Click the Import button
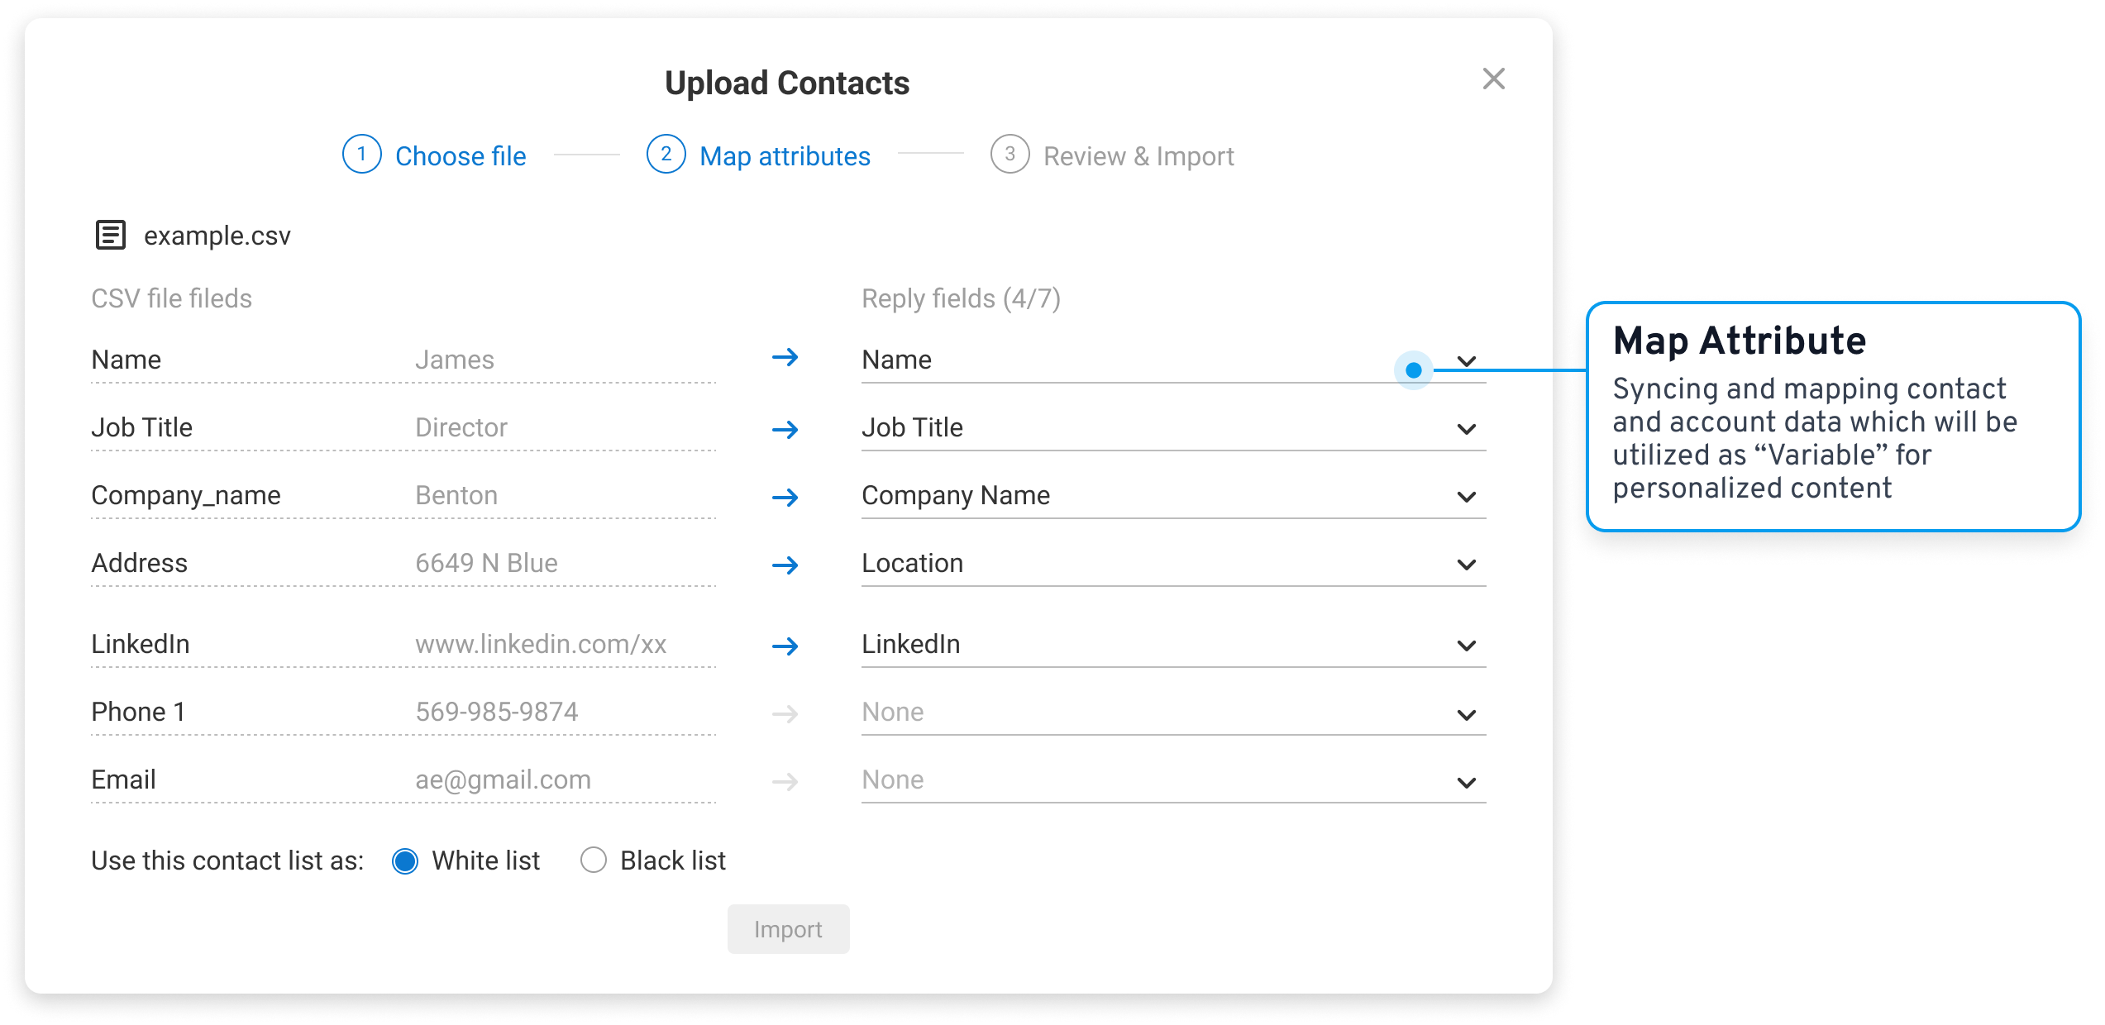The height and width of the screenshot is (1025, 2105). tap(788, 929)
